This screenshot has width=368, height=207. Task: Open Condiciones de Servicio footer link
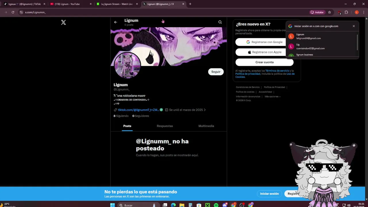(248, 87)
